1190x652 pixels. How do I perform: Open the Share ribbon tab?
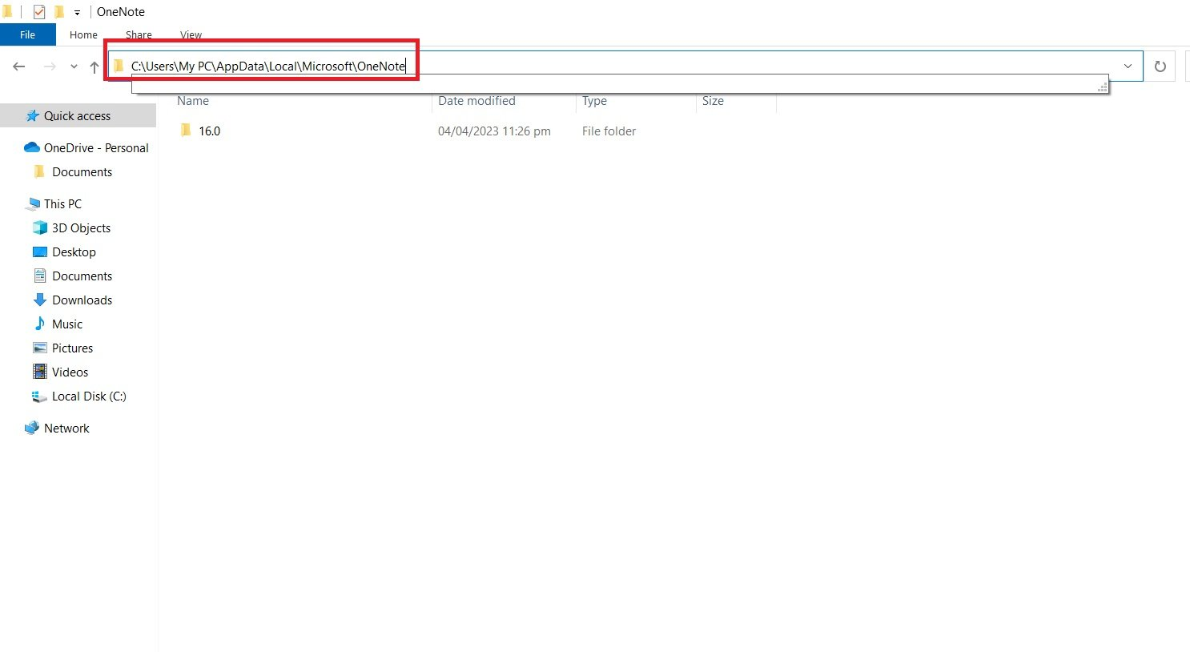[x=138, y=34]
